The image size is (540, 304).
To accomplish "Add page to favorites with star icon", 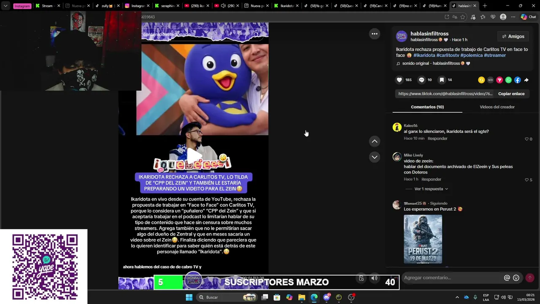I will tap(463, 17).
